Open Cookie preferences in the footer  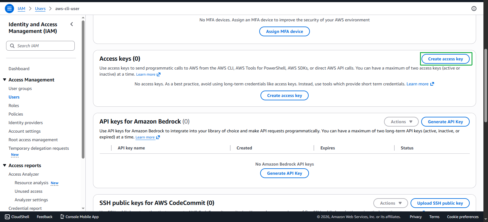tap(463, 217)
